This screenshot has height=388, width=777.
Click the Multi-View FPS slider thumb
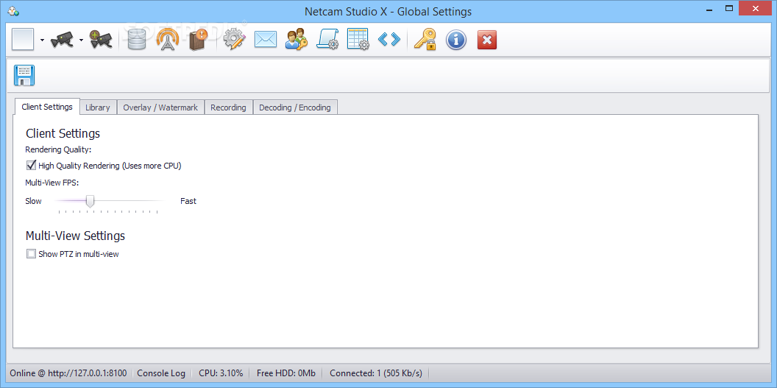[x=91, y=201]
